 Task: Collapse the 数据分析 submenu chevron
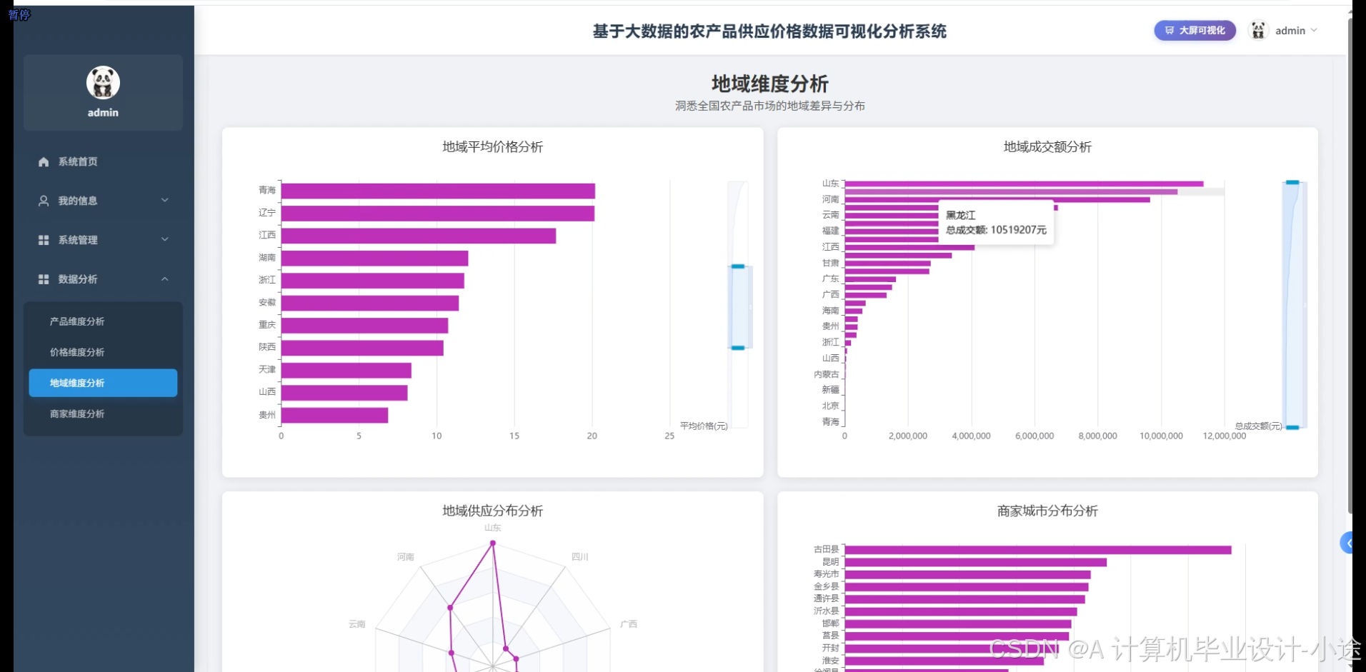click(x=165, y=279)
